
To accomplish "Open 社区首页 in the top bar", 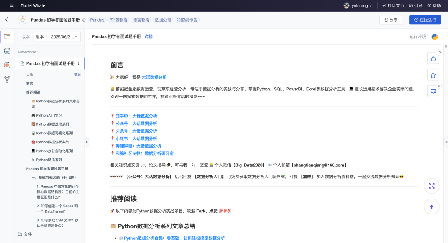I will click(393, 5).
